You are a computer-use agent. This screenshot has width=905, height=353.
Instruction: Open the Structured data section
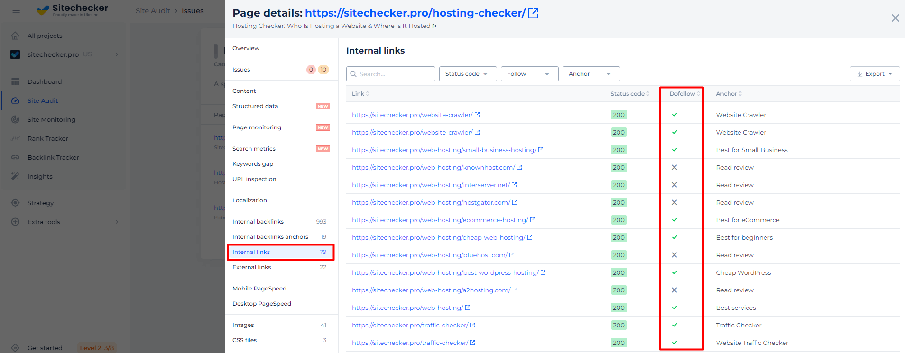pyautogui.click(x=255, y=106)
